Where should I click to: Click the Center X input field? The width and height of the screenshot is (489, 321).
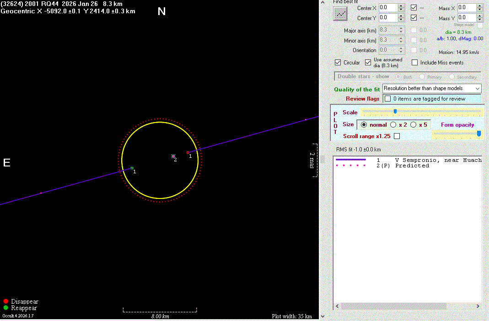pos(388,8)
